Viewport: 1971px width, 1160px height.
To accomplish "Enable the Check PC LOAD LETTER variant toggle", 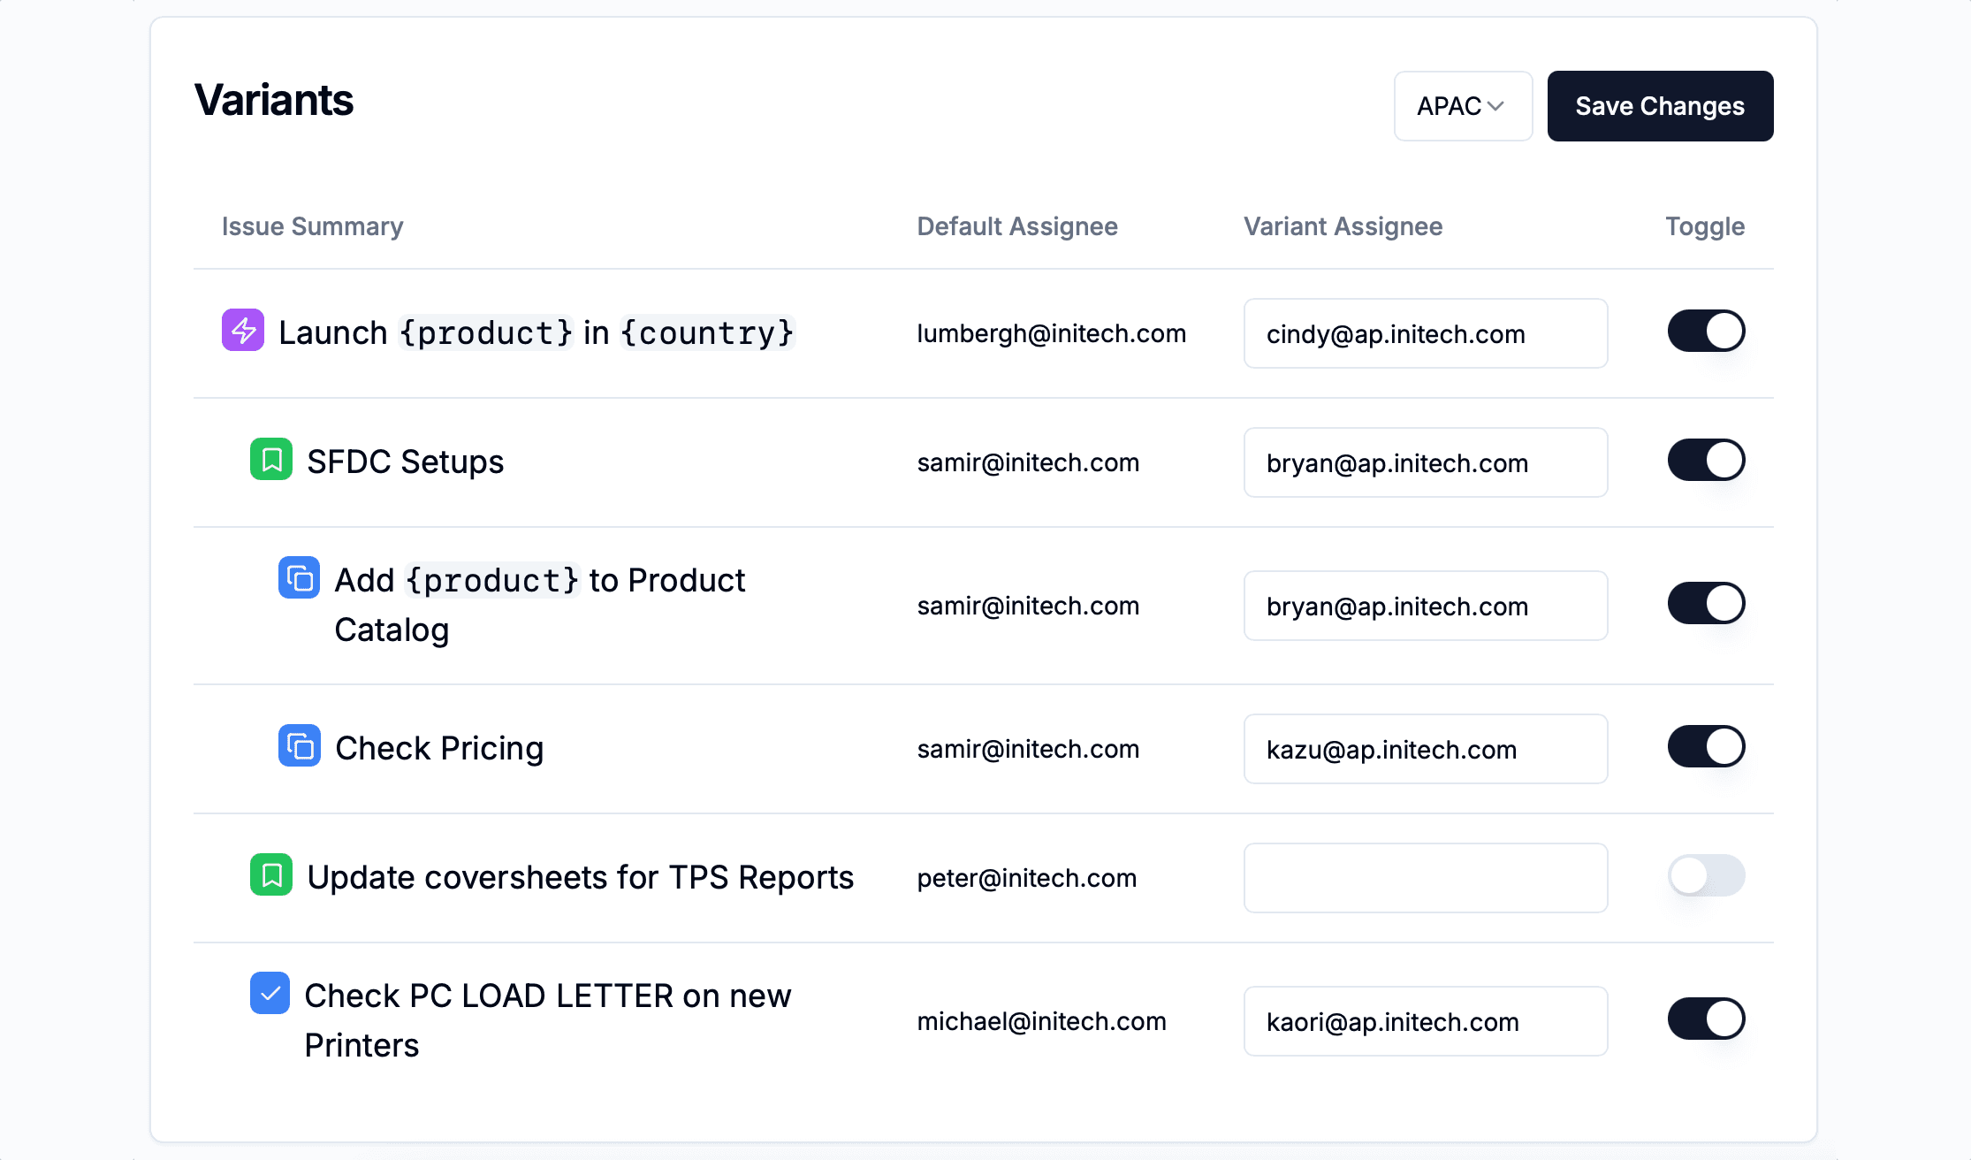I will [1708, 1019].
